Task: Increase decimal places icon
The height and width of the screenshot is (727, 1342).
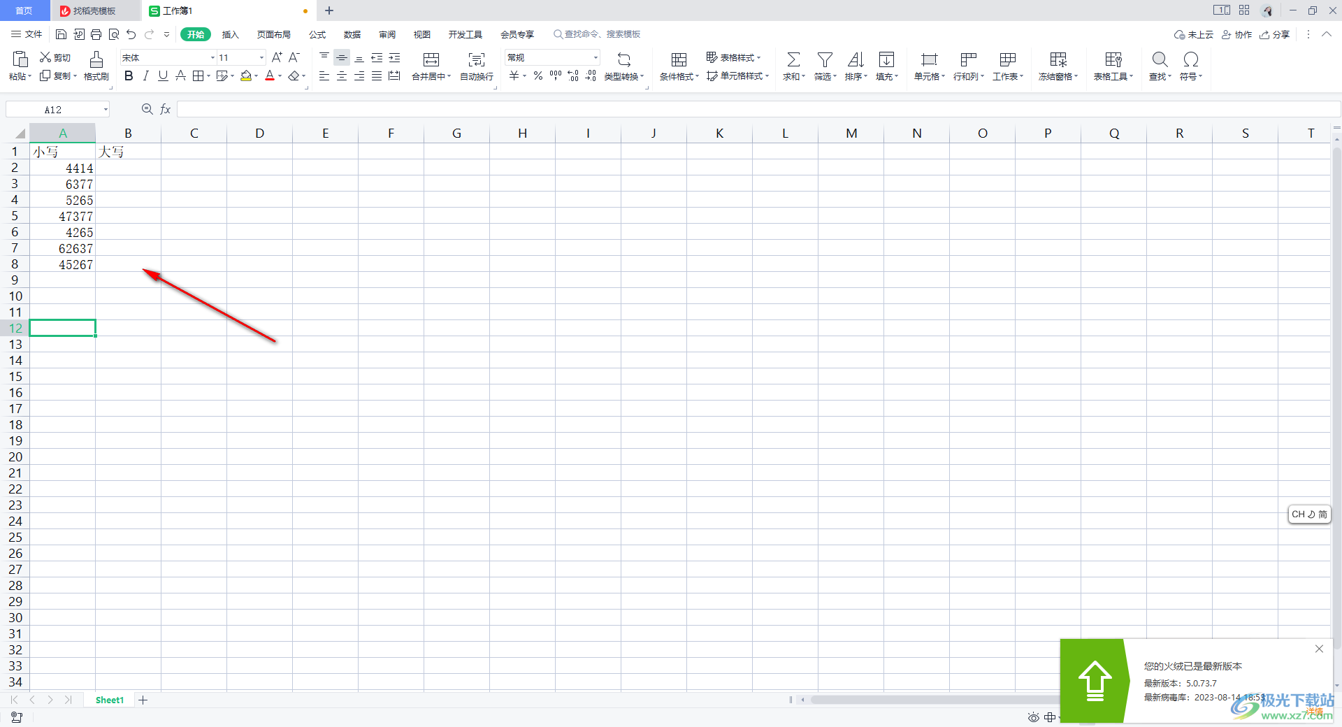Action: [573, 75]
